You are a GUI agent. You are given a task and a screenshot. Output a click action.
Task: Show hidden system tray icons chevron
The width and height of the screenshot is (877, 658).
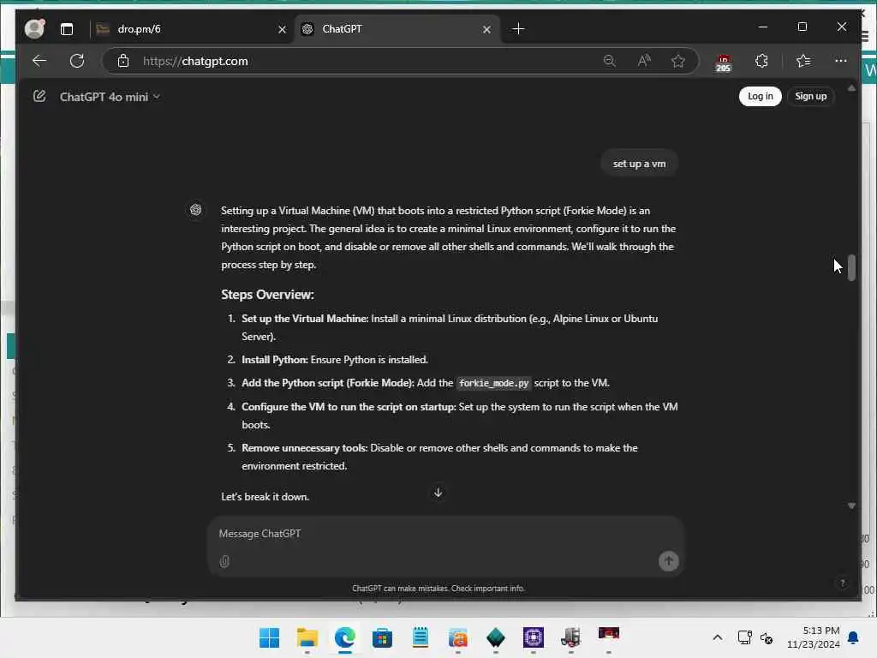[717, 637]
